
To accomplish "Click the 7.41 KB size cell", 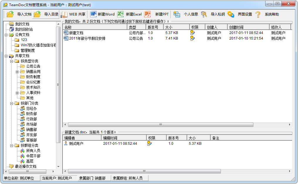I will tap(172, 38).
